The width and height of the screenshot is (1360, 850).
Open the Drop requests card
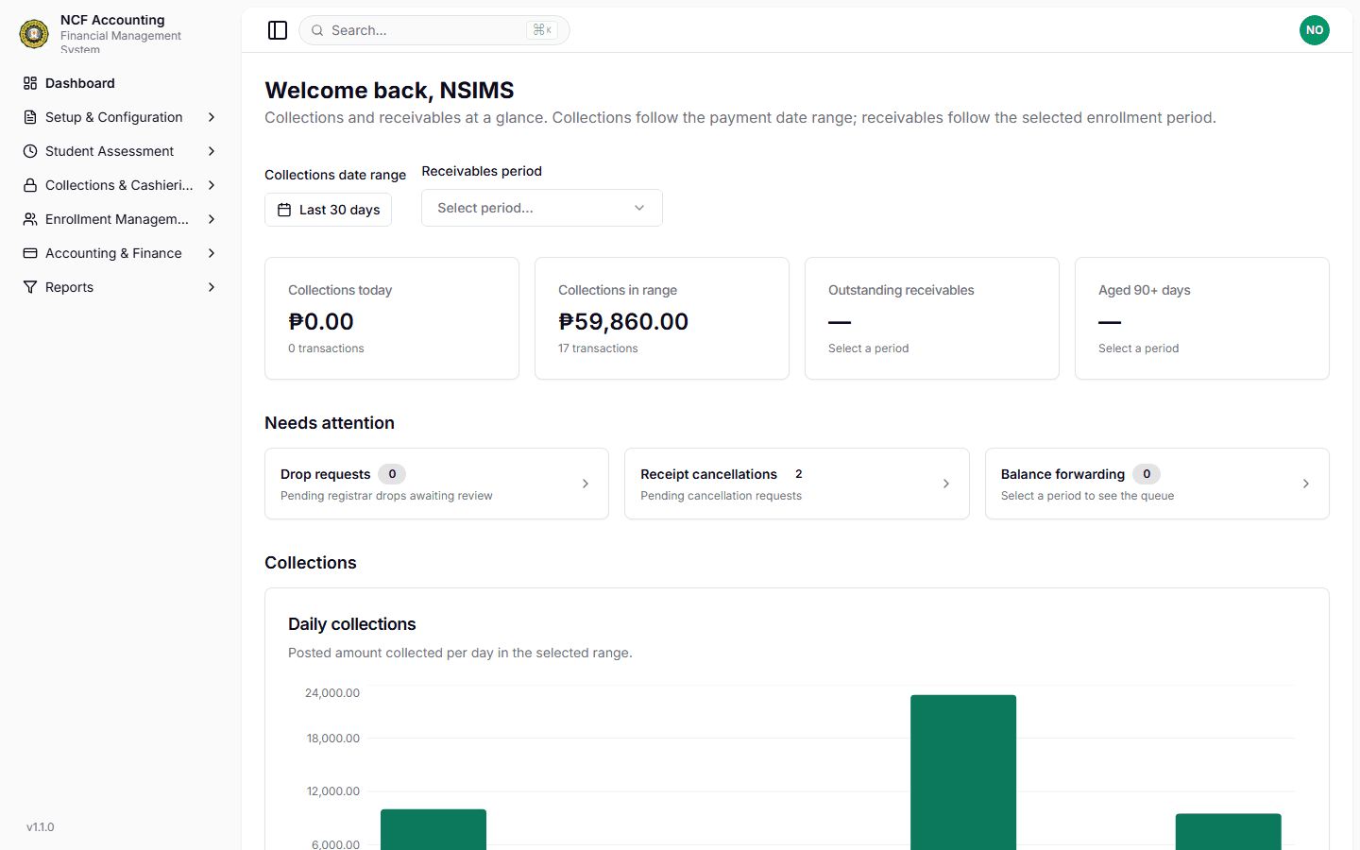click(436, 484)
